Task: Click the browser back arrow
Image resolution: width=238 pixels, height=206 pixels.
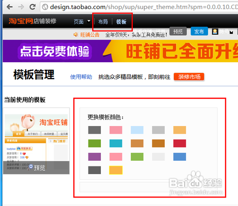Action: pyautogui.click(x=10, y=7)
